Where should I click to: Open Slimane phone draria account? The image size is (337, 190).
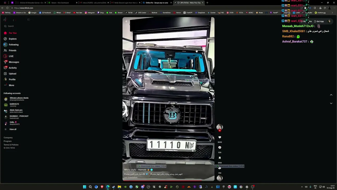point(16,99)
